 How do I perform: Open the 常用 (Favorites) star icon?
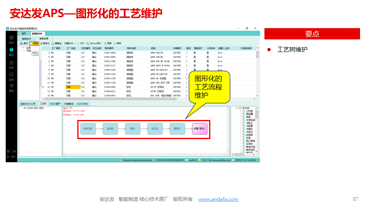(11, 63)
